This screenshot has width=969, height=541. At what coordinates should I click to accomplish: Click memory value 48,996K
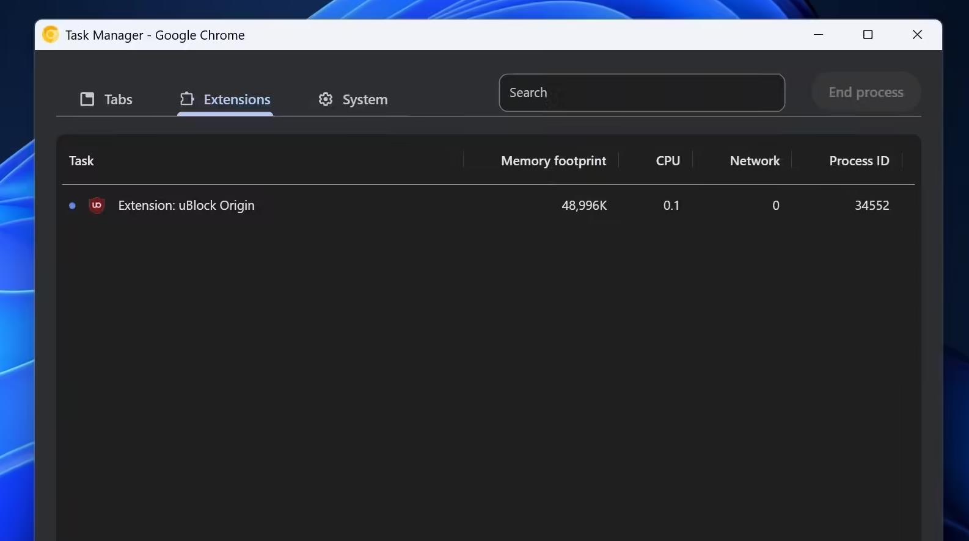tap(584, 206)
